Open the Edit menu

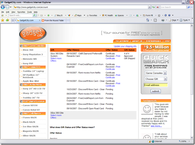[x=8, y=12]
